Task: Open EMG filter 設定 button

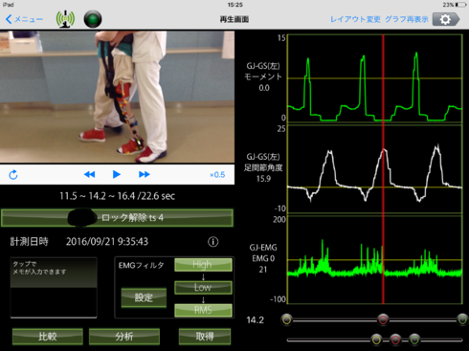Action: [144, 297]
